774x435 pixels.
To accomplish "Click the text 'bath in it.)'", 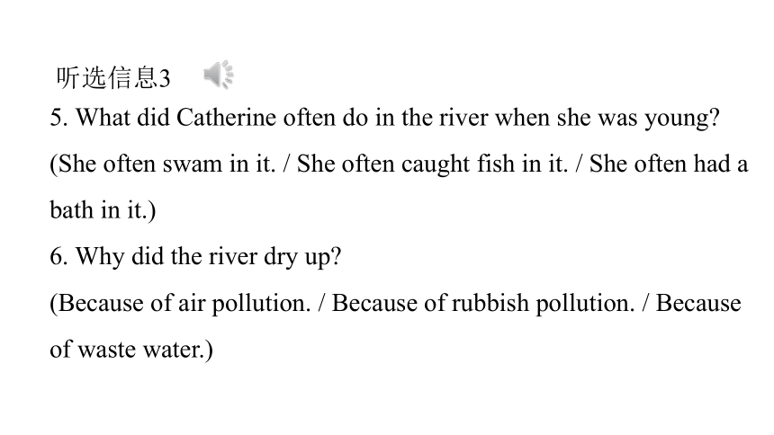I will (103, 210).
